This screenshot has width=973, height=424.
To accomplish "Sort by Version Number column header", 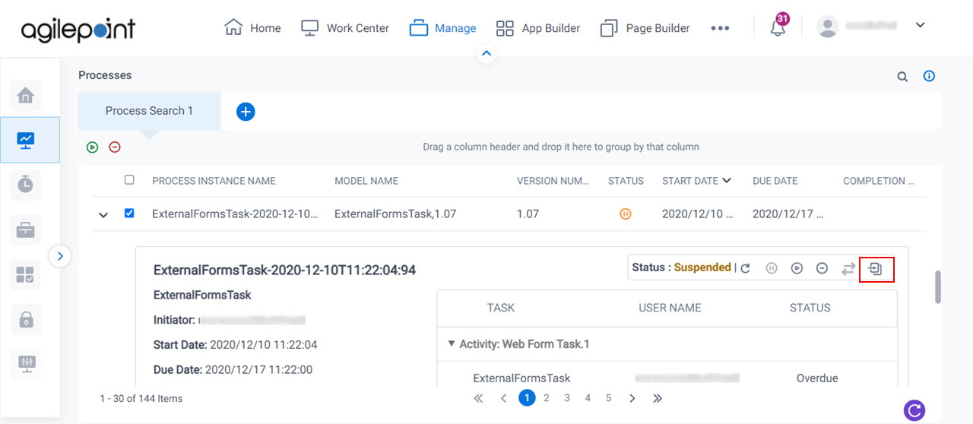I will tap(553, 181).
